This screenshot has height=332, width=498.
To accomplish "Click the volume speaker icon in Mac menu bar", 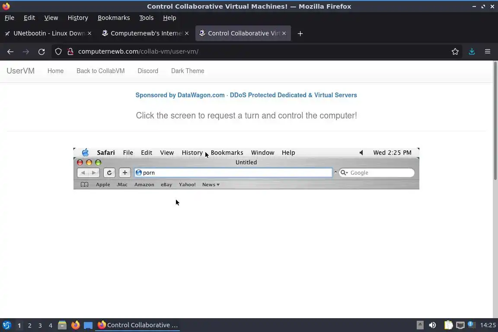I will [x=361, y=153].
